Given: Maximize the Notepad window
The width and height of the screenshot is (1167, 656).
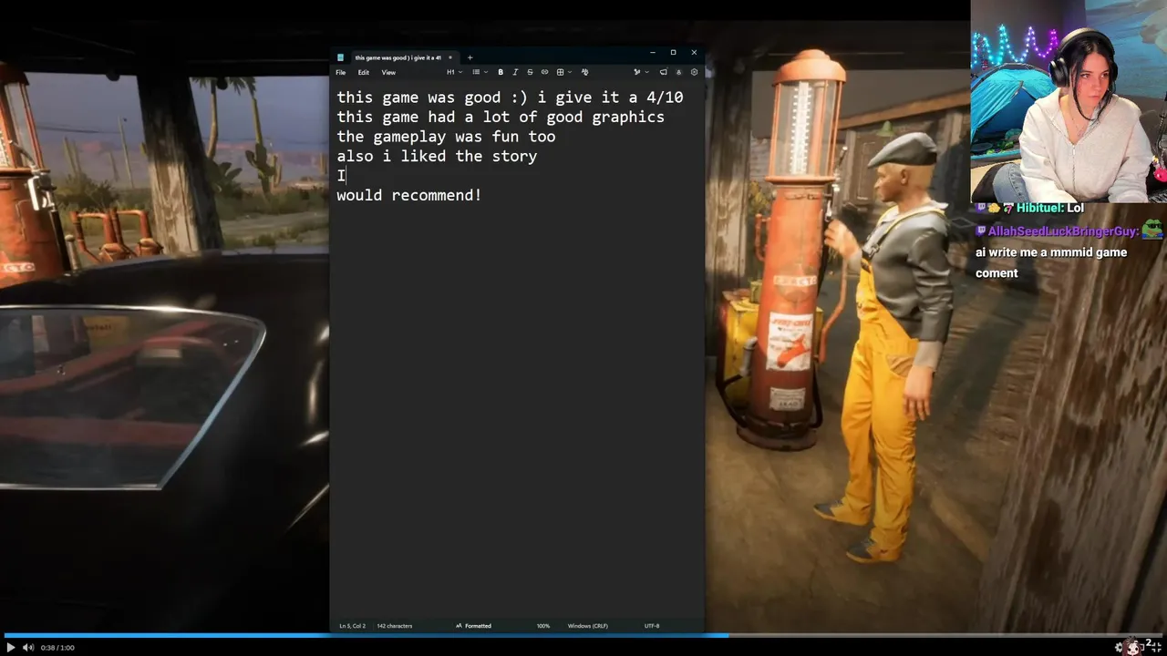Looking at the screenshot, I should 673,53.
